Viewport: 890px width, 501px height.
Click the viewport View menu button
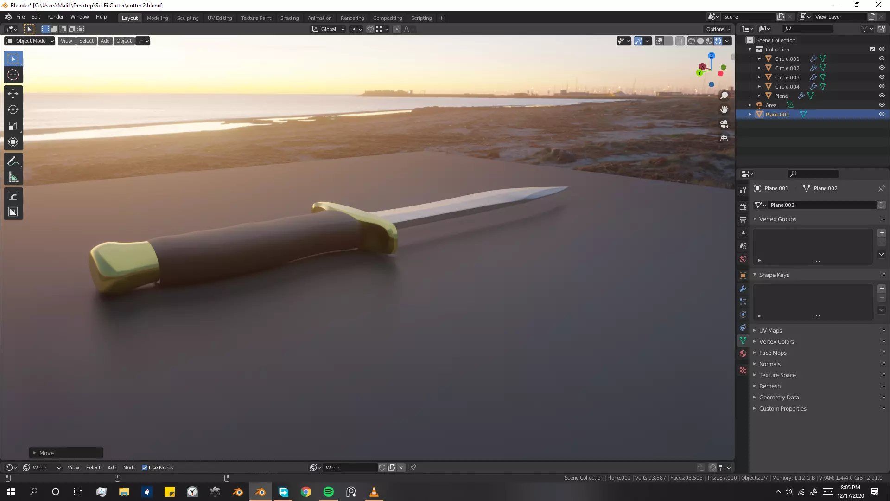click(66, 41)
